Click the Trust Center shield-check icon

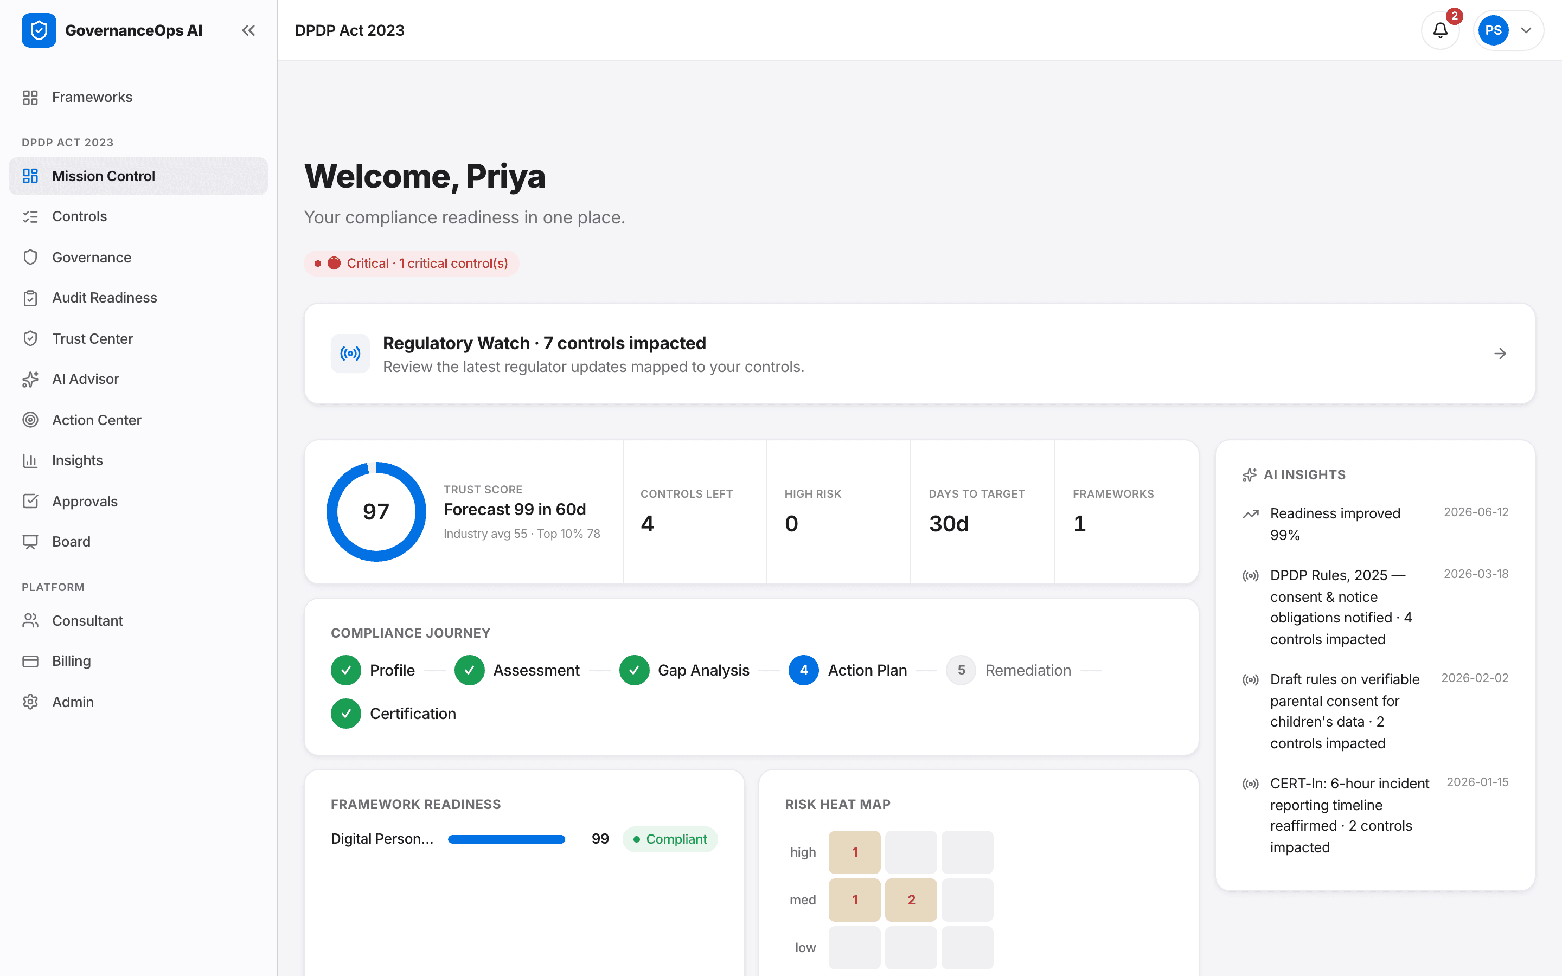coord(30,339)
